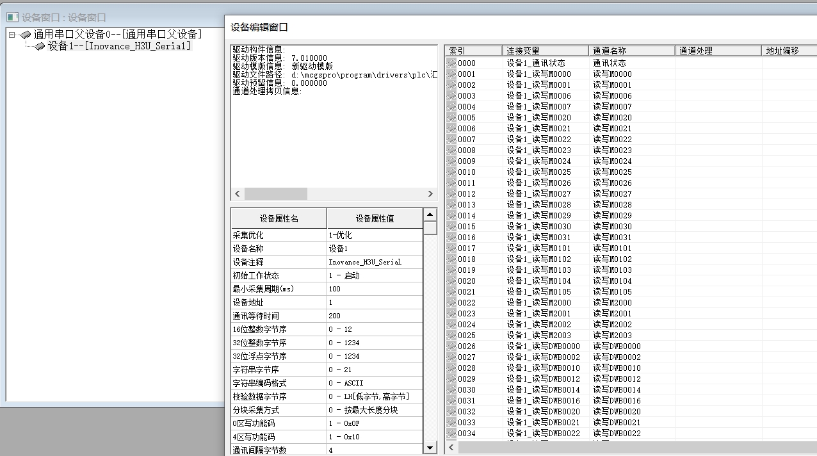Click the 设备窗口 title bar icon
The height and width of the screenshot is (456, 817).
[12, 17]
